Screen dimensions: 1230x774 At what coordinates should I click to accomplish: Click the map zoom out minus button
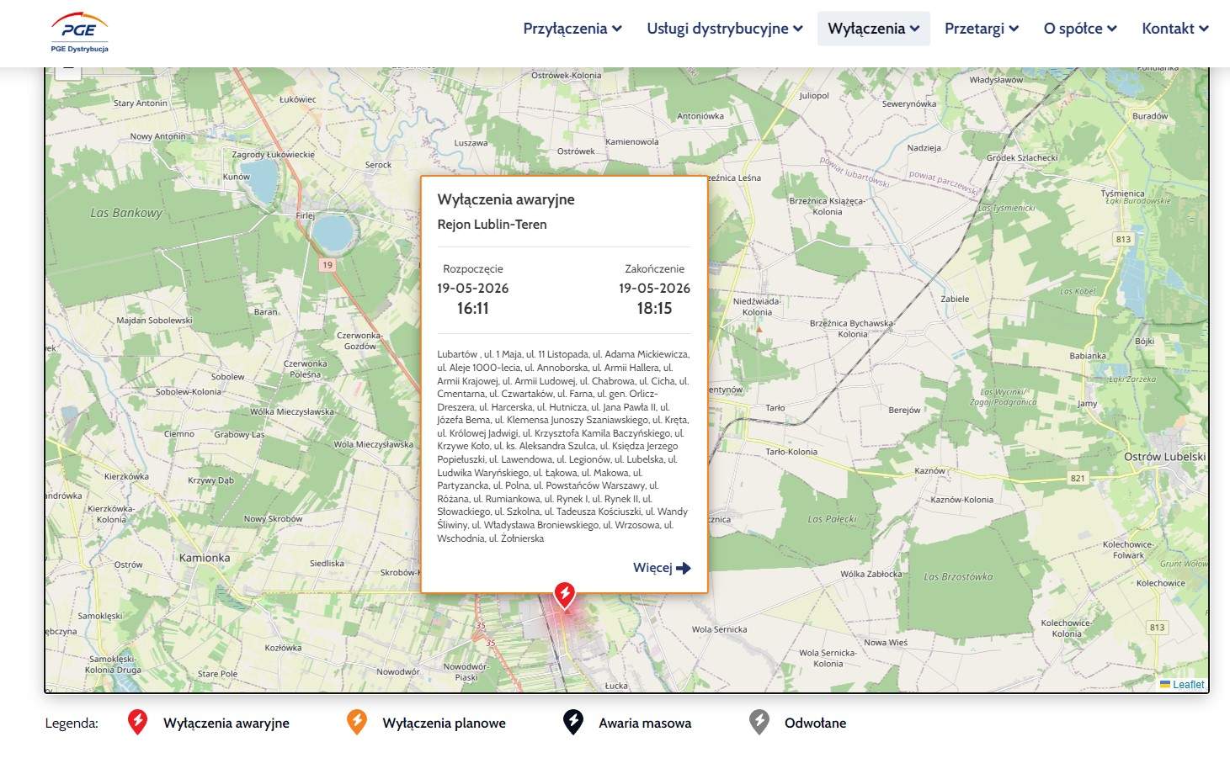68,70
